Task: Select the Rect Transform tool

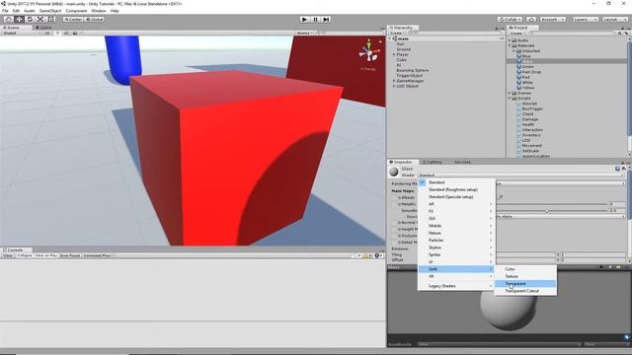Action: (x=50, y=19)
